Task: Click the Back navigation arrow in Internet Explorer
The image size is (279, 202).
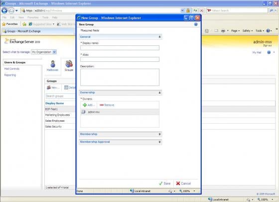Action: pos(4,10)
